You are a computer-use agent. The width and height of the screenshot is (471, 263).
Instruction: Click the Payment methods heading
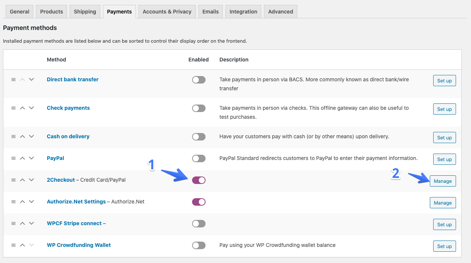click(x=30, y=28)
